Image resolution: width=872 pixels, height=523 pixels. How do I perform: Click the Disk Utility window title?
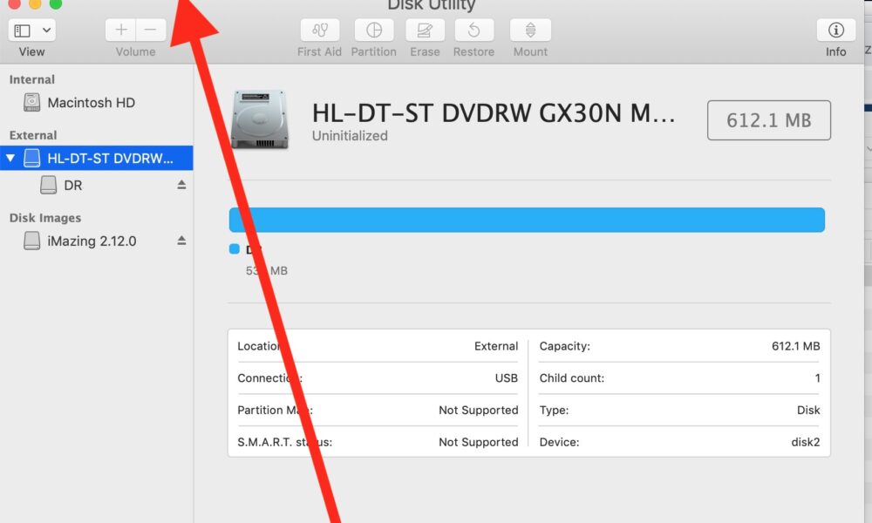click(432, 5)
